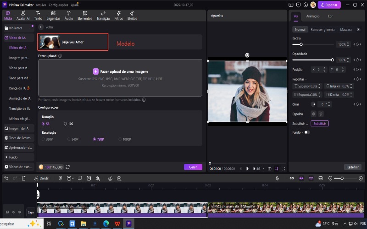Screen dimensions: 367x229
Task: Select 540P resolution
Action: 72,139
